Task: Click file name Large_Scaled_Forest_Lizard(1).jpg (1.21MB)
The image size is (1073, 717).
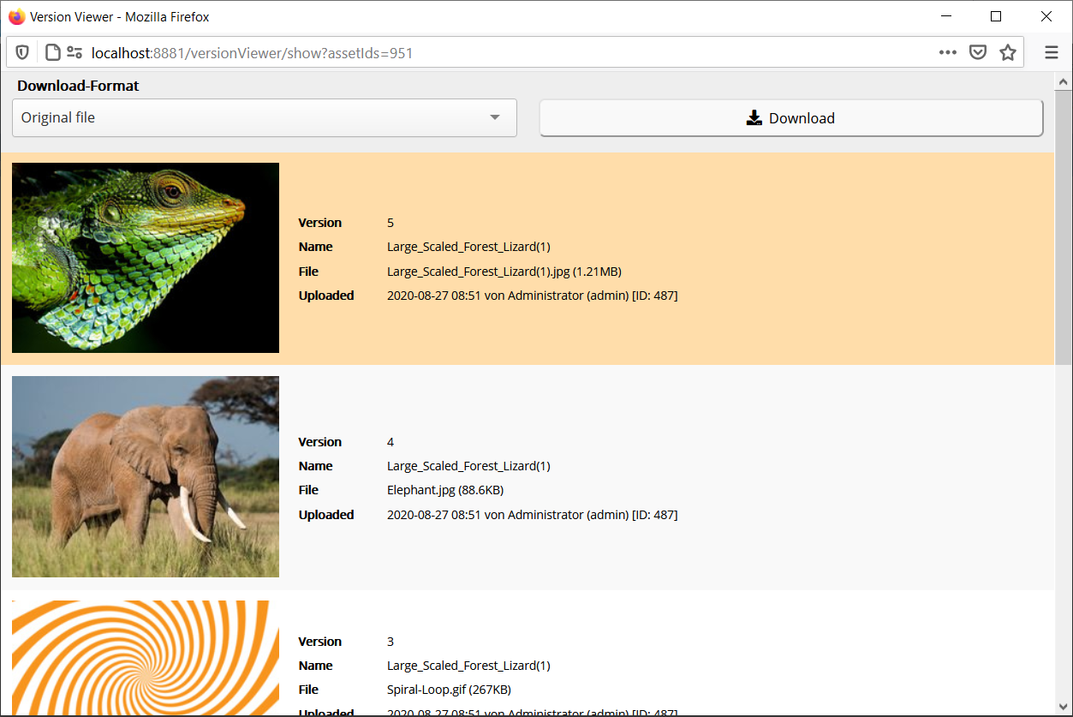Action: (504, 272)
